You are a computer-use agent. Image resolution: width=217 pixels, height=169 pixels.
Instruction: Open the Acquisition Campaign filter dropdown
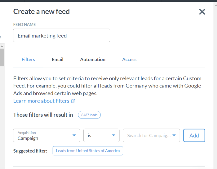(x=43, y=135)
